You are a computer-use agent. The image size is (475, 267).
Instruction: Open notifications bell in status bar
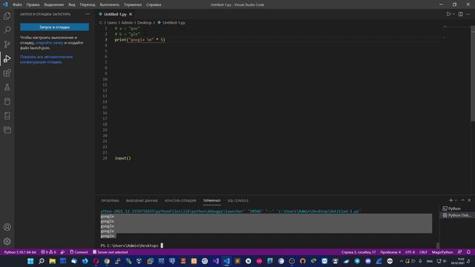(x=468, y=252)
